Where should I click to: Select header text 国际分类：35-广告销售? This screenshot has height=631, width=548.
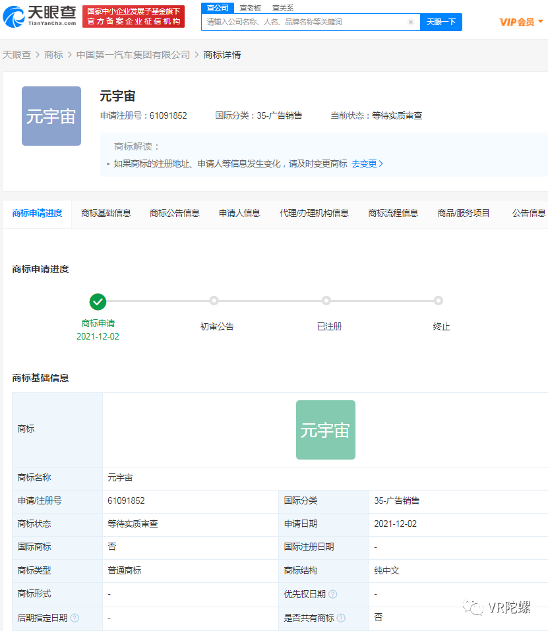[x=259, y=116]
